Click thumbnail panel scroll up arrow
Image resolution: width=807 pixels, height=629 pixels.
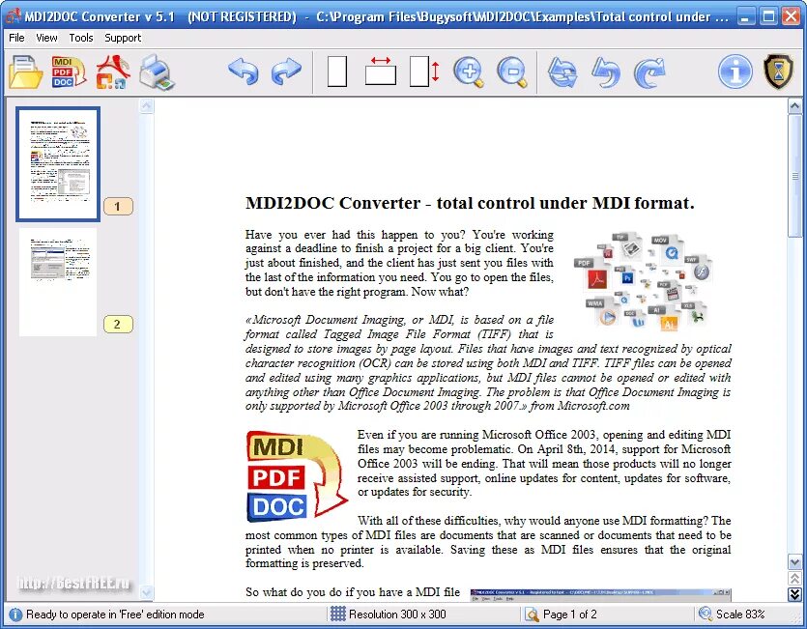[147, 106]
